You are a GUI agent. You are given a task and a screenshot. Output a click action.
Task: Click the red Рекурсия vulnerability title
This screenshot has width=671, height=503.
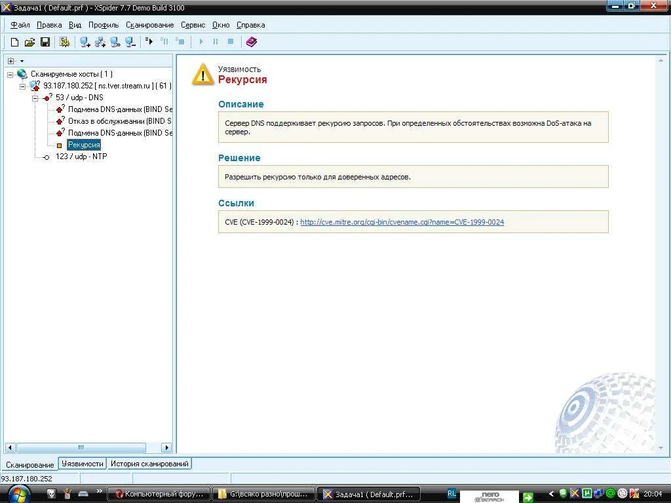point(242,79)
